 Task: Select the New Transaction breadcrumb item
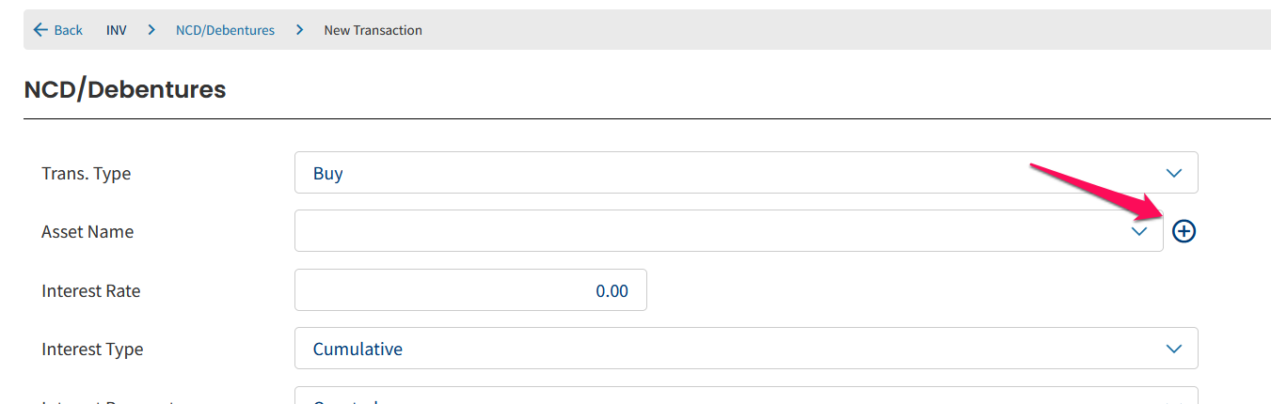click(x=373, y=30)
